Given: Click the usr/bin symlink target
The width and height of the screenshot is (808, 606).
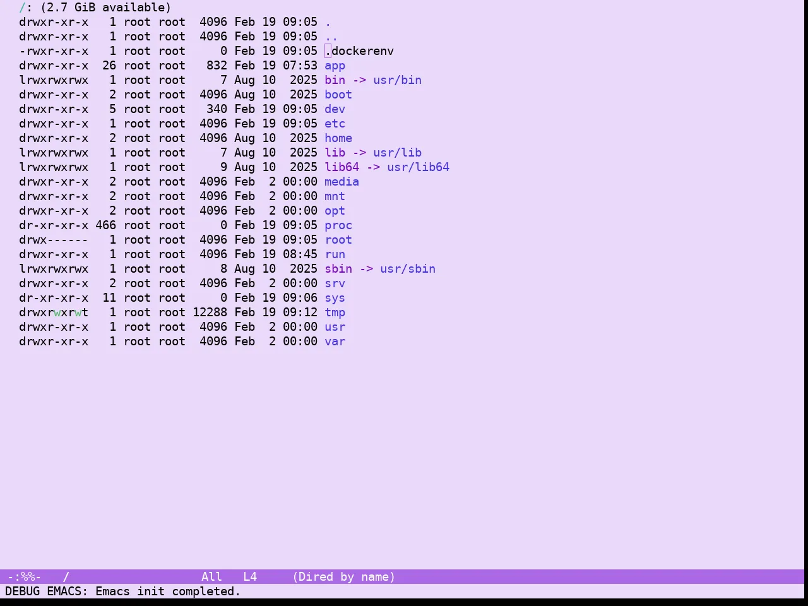Looking at the screenshot, I should 397,80.
